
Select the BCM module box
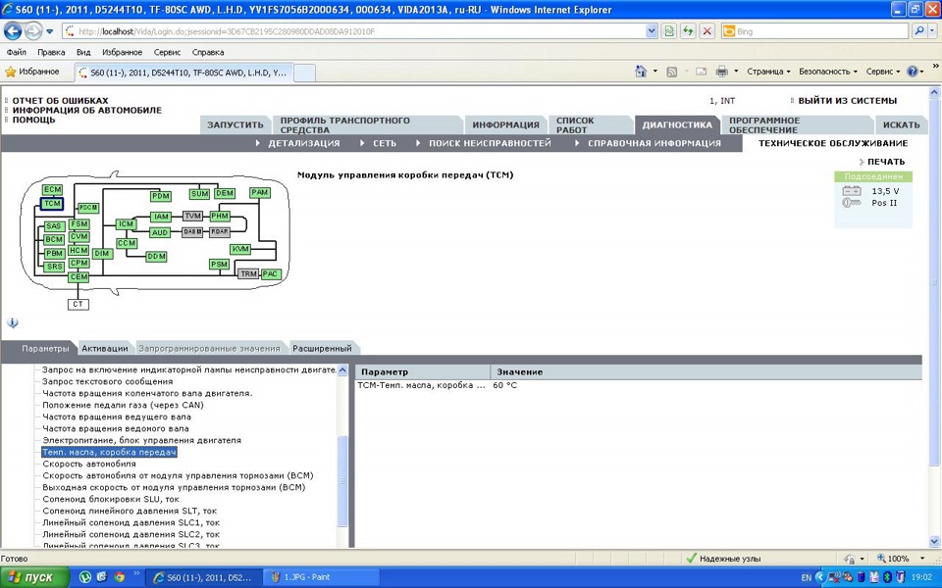pyautogui.click(x=54, y=239)
